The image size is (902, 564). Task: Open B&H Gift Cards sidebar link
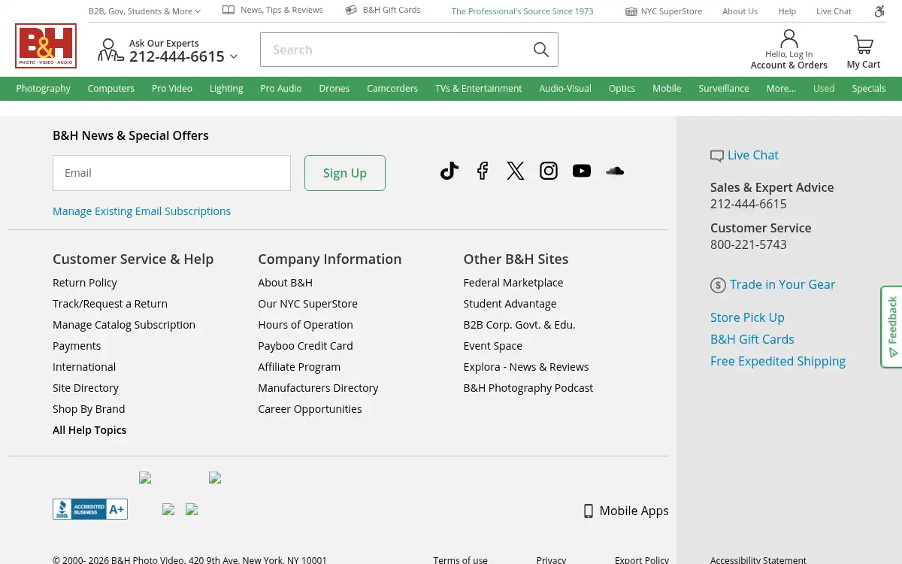pos(752,339)
